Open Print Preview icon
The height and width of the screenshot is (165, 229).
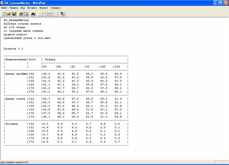tap(26, 14)
